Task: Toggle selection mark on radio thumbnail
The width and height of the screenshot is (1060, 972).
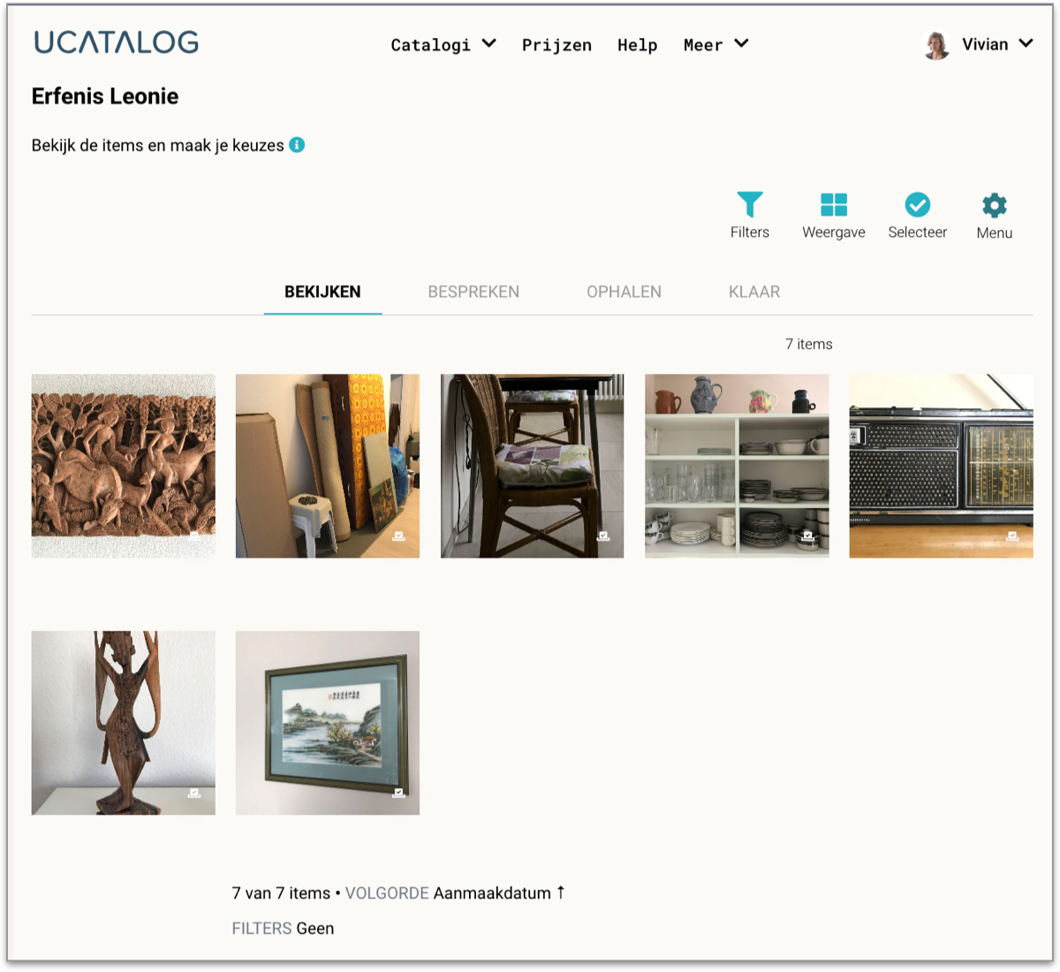Action: [1012, 535]
